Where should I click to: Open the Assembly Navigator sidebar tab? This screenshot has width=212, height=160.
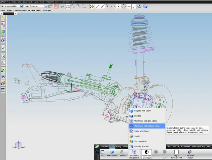(x=3, y=18)
